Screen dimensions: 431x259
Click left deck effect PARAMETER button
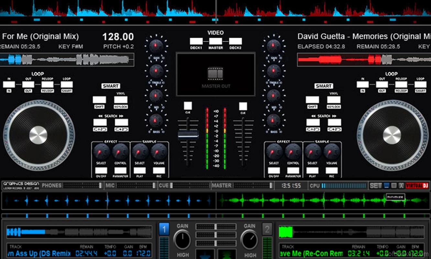click(120, 170)
